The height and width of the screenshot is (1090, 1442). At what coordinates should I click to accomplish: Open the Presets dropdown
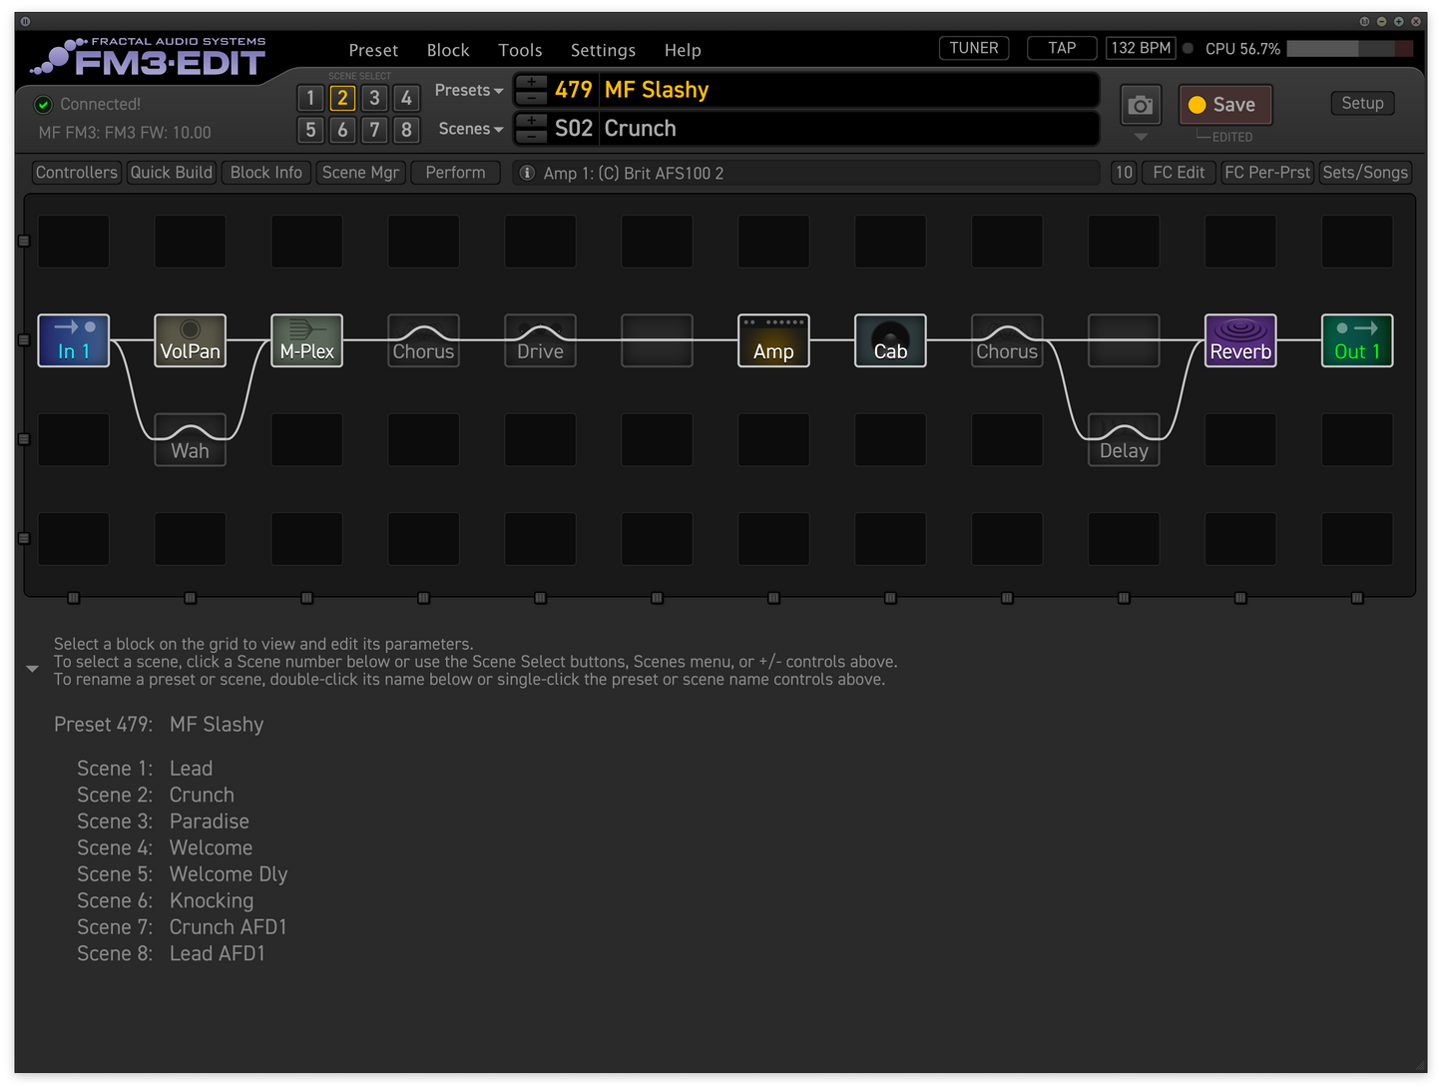point(468,90)
